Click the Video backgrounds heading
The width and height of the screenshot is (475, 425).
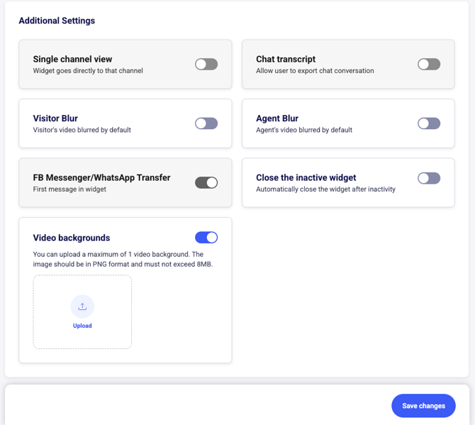pyautogui.click(x=72, y=238)
